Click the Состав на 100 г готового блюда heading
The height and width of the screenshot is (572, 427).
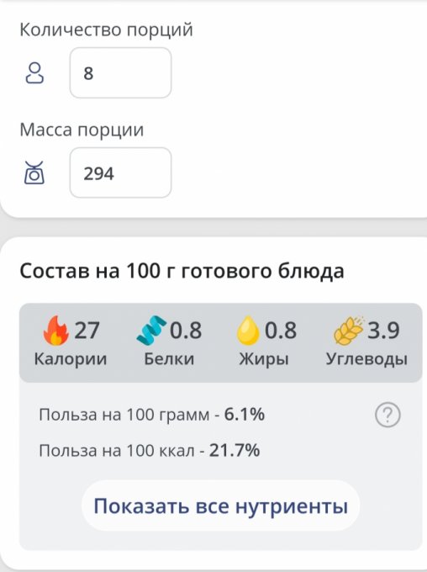[182, 271]
